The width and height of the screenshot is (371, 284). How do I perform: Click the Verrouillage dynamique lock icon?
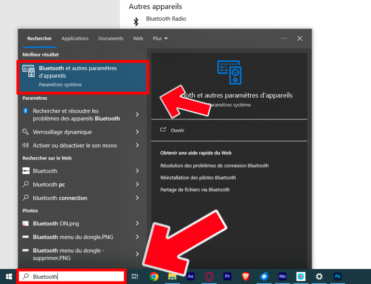click(x=26, y=132)
